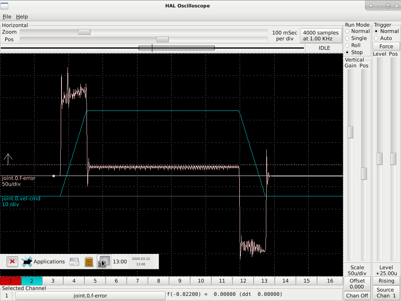Open the Help menu
The height and width of the screenshot is (301, 401).
click(22, 16)
